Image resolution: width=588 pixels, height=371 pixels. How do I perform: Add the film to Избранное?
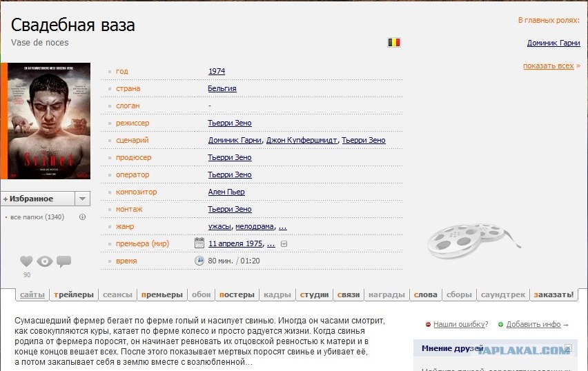pyautogui.click(x=38, y=199)
